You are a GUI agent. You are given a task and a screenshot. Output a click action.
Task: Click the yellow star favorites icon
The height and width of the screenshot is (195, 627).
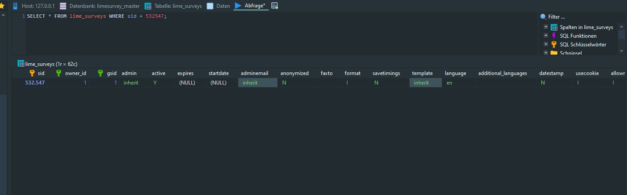pos(2,6)
